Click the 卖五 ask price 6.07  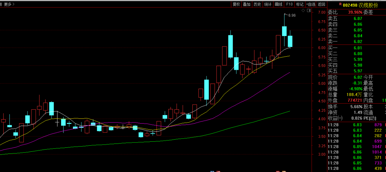(x=358, y=19)
